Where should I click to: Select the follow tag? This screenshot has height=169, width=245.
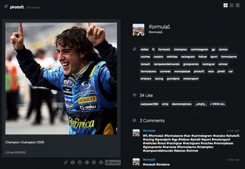[x=203, y=57]
